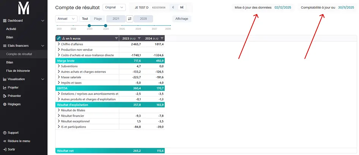
Task: Open Réglages settings gear in sidebar
Action: tap(5, 104)
